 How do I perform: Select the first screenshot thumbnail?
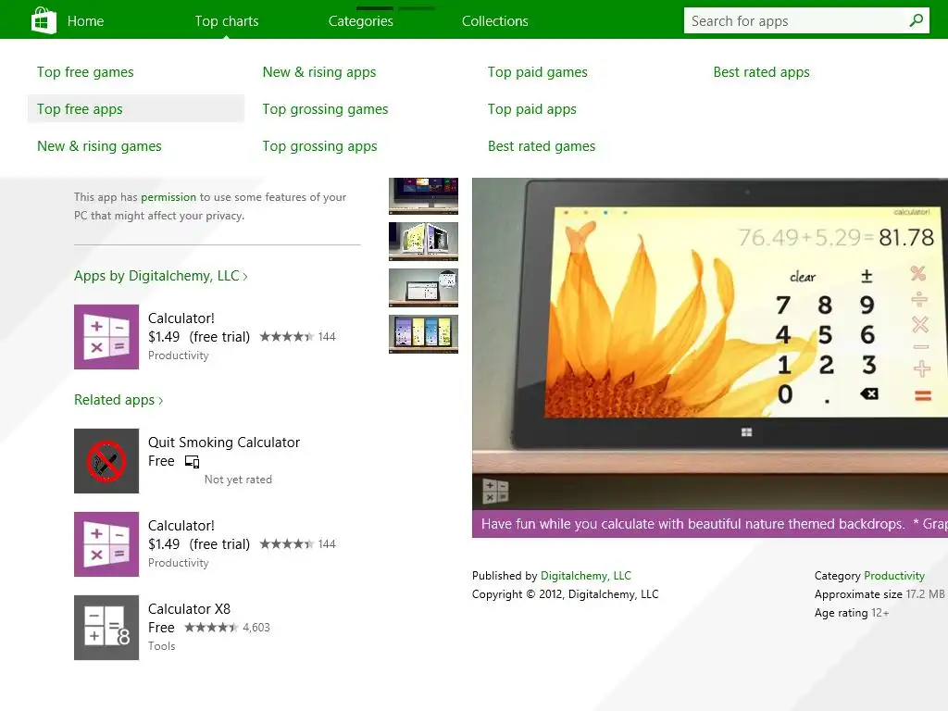point(423,196)
